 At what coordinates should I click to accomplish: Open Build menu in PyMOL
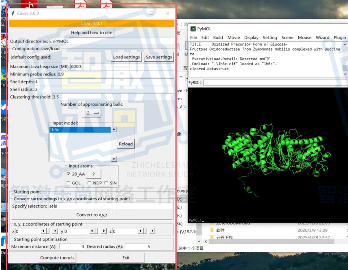(218, 38)
